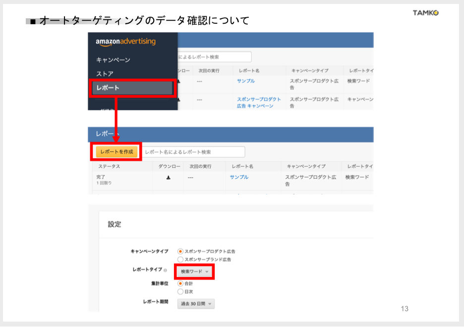Click the レポートタイプ label text

[147, 269]
